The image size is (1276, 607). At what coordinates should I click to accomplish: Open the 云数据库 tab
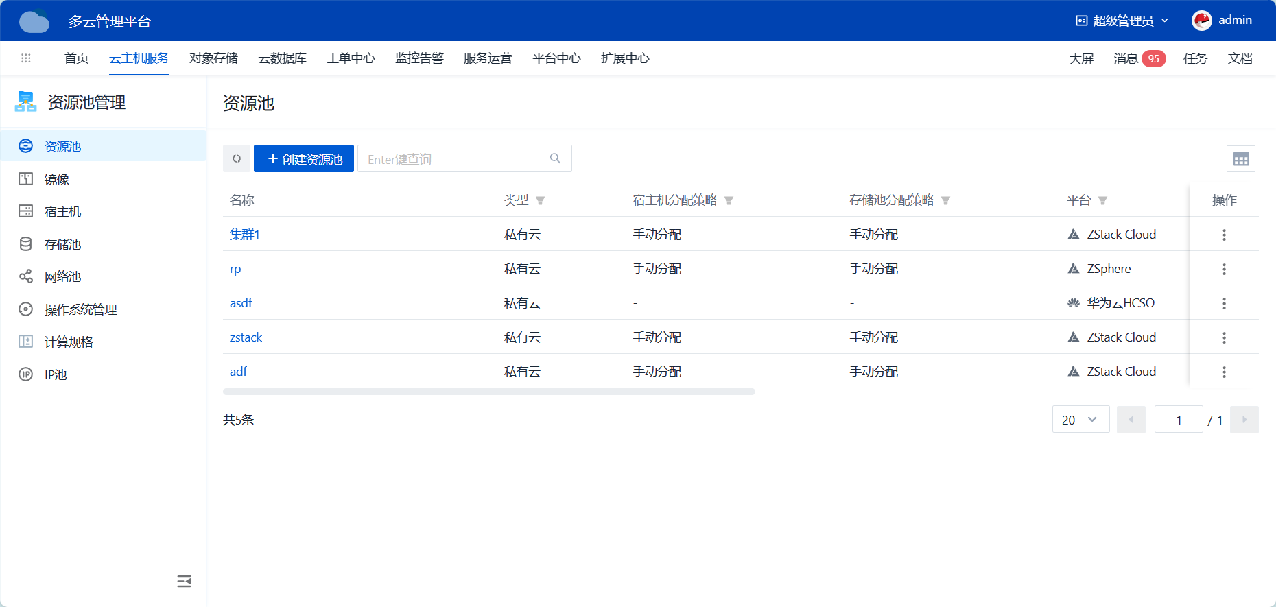282,58
